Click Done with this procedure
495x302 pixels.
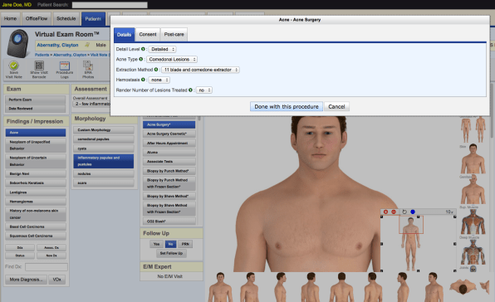[x=287, y=106]
